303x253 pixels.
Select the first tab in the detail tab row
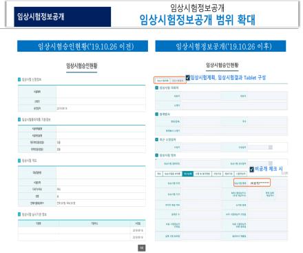pyautogui.click(x=159, y=174)
